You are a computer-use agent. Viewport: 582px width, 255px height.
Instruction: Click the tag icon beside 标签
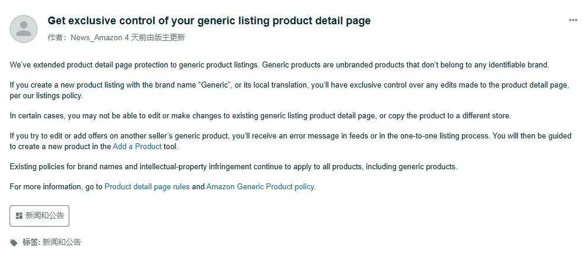pyautogui.click(x=14, y=243)
